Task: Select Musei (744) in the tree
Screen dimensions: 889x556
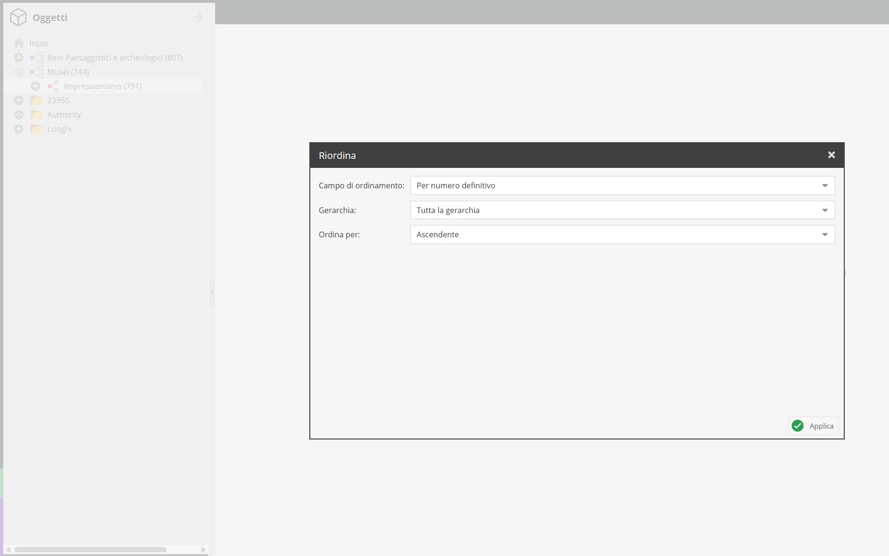Action: (68, 72)
